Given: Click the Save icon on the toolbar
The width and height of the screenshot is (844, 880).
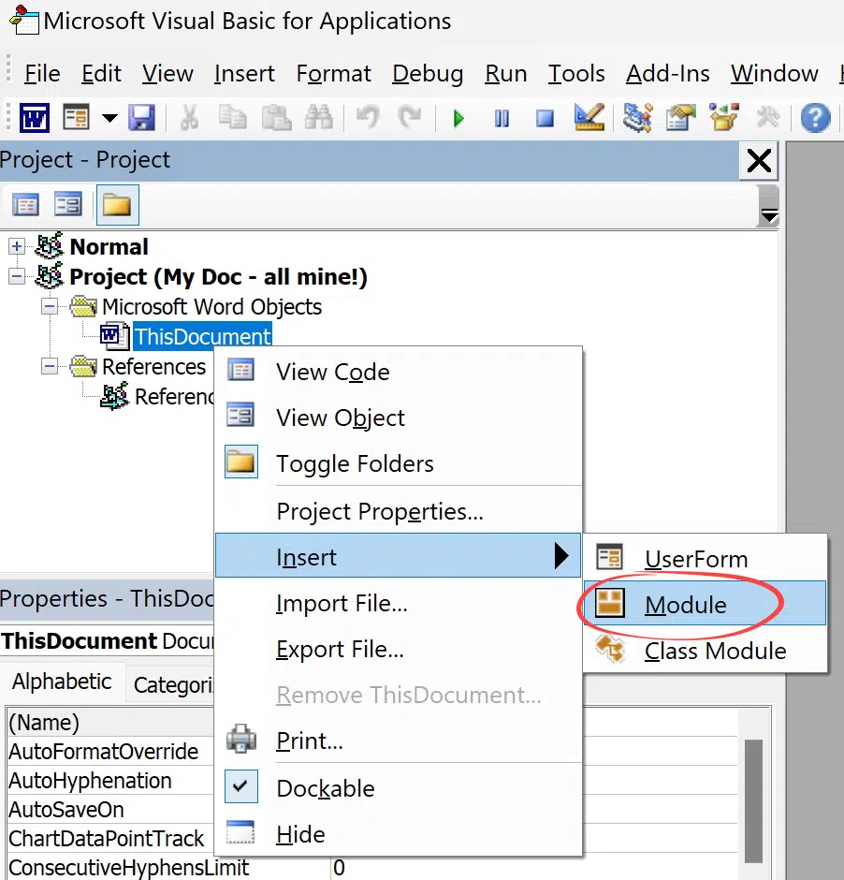Looking at the screenshot, I should click(x=141, y=118).
